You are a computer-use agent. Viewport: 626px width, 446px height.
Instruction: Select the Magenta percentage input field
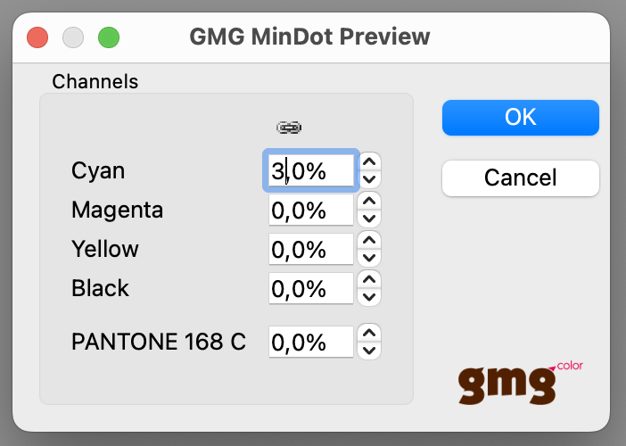tap(311, 210)
